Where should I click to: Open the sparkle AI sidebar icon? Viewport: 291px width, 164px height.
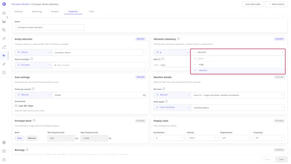coord(4,64)
